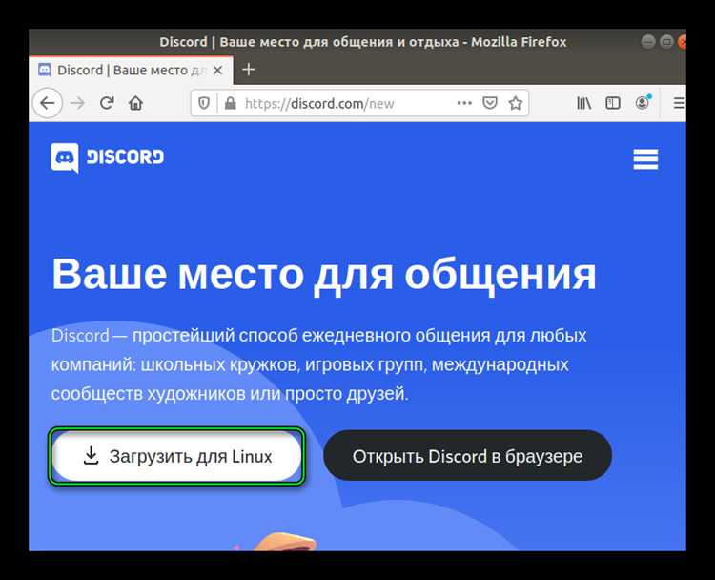
Task: Click Загрузить для Linux button
Action: (177, 456)
